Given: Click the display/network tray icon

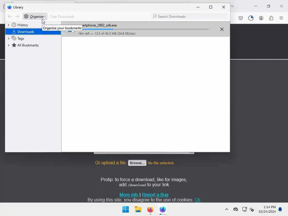Looking at the screenshot, I should [244, 209].
